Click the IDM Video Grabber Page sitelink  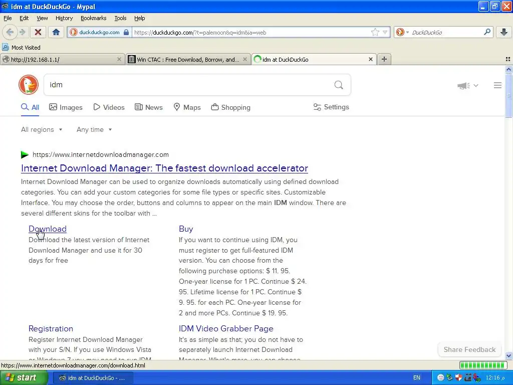coord(226,328)
